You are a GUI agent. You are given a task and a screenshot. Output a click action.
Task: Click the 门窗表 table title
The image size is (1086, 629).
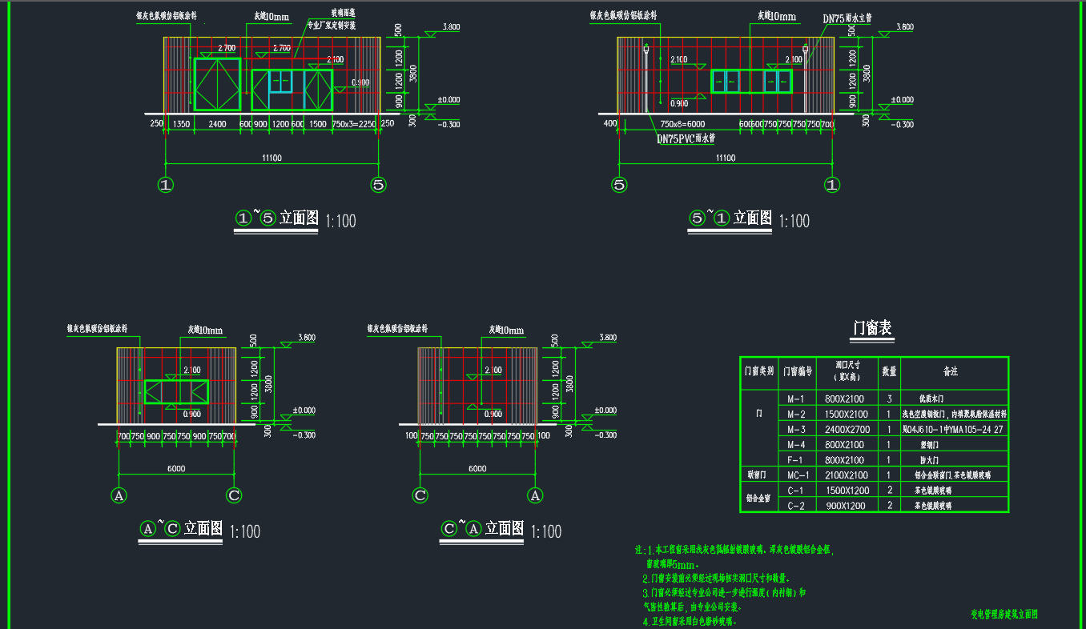point(872,328)
